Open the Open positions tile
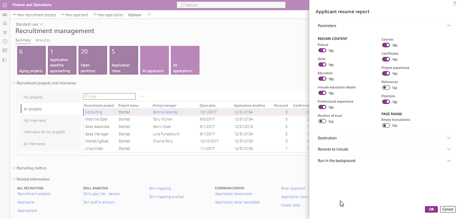This screenshot has width=460, height=219. pos(93,60)
